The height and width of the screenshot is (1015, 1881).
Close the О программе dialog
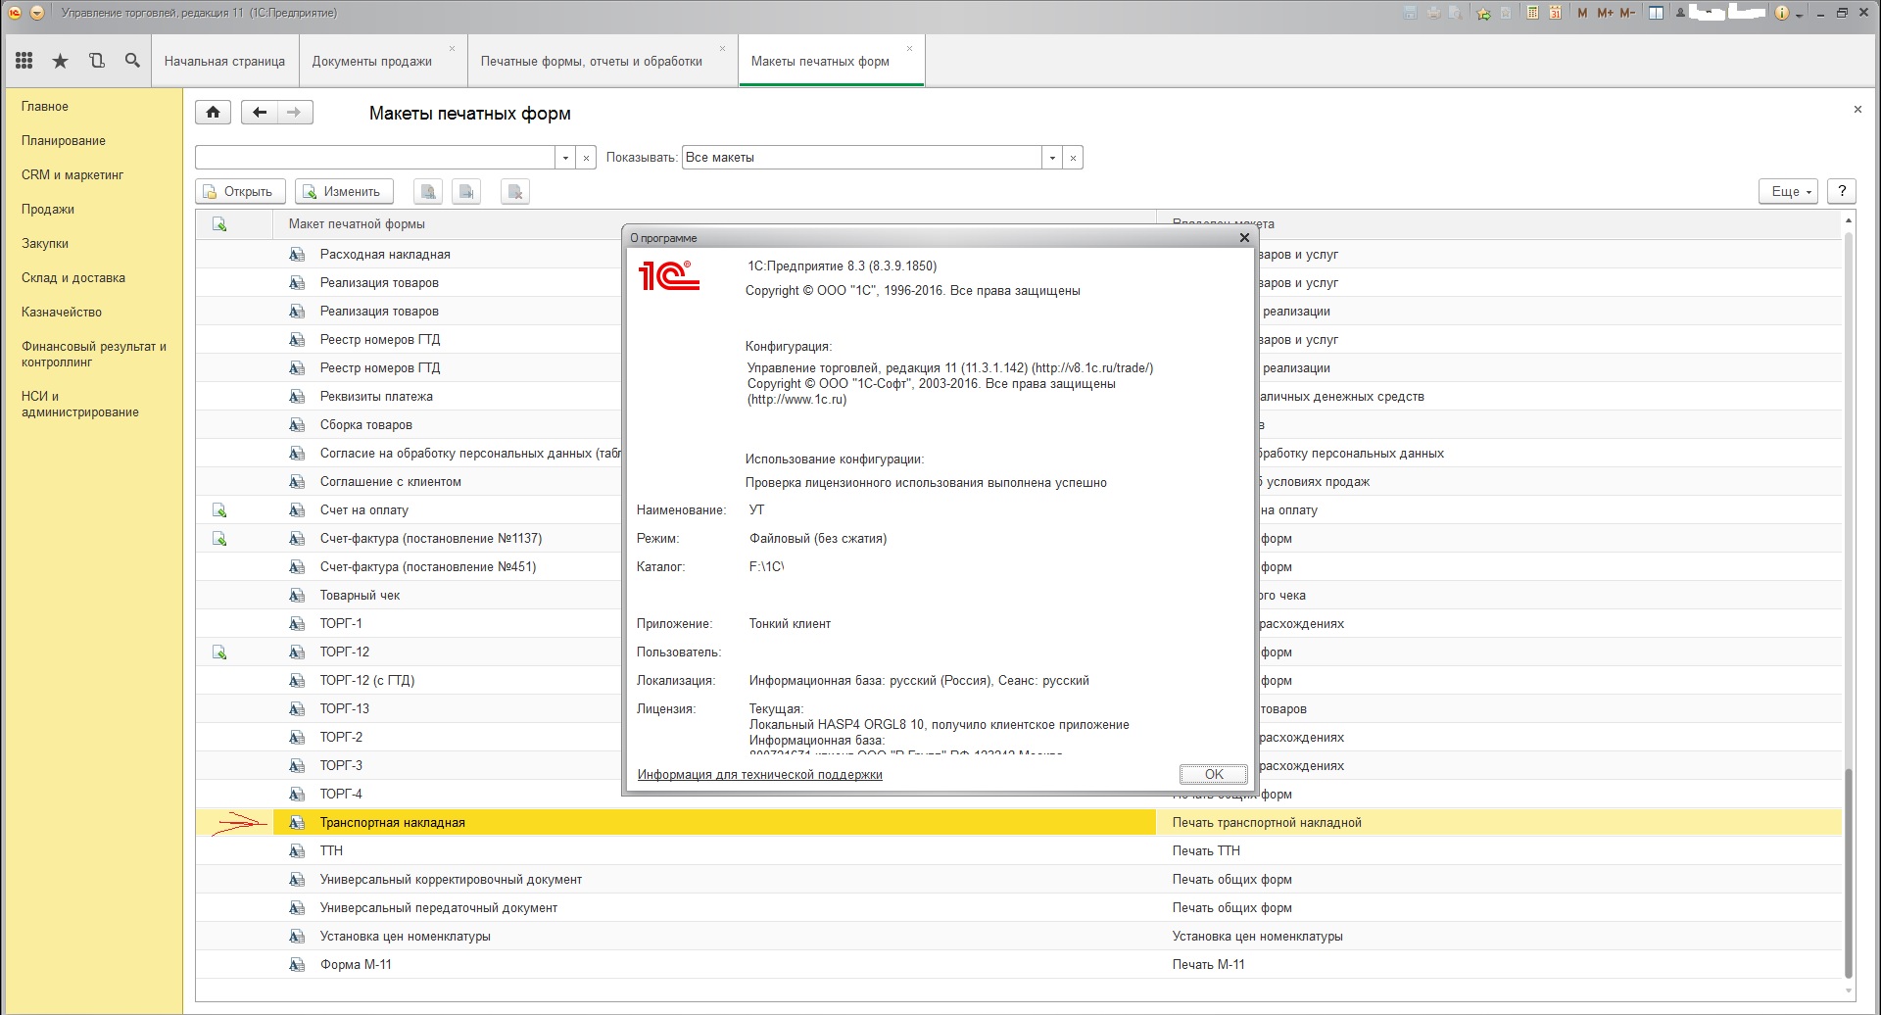click(x=1244, y=237)
